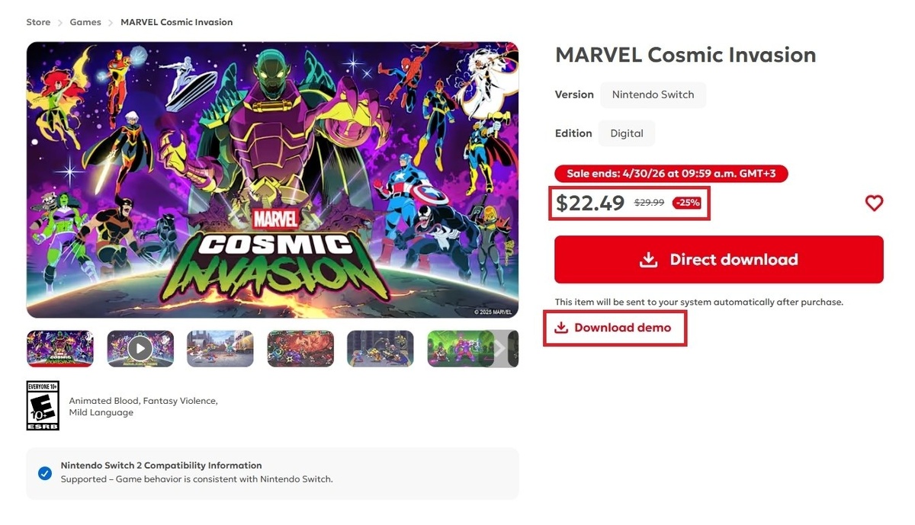Click the blue compatibility checkmark icon

click(x=45, y=472)
